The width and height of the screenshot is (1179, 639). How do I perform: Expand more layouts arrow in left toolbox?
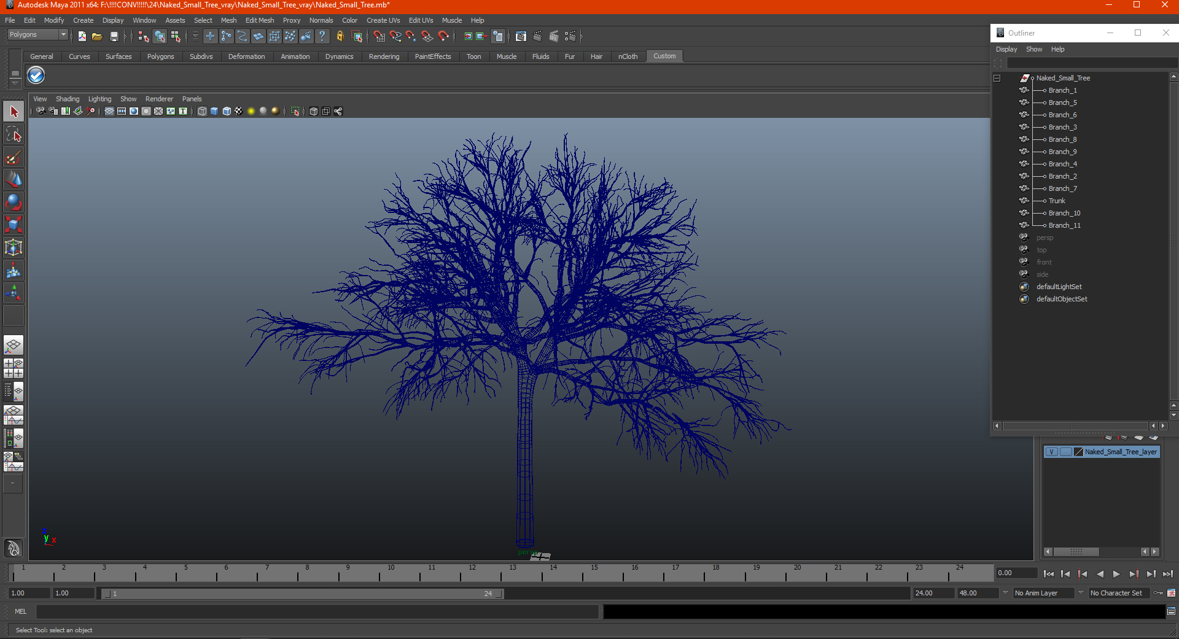14,483
